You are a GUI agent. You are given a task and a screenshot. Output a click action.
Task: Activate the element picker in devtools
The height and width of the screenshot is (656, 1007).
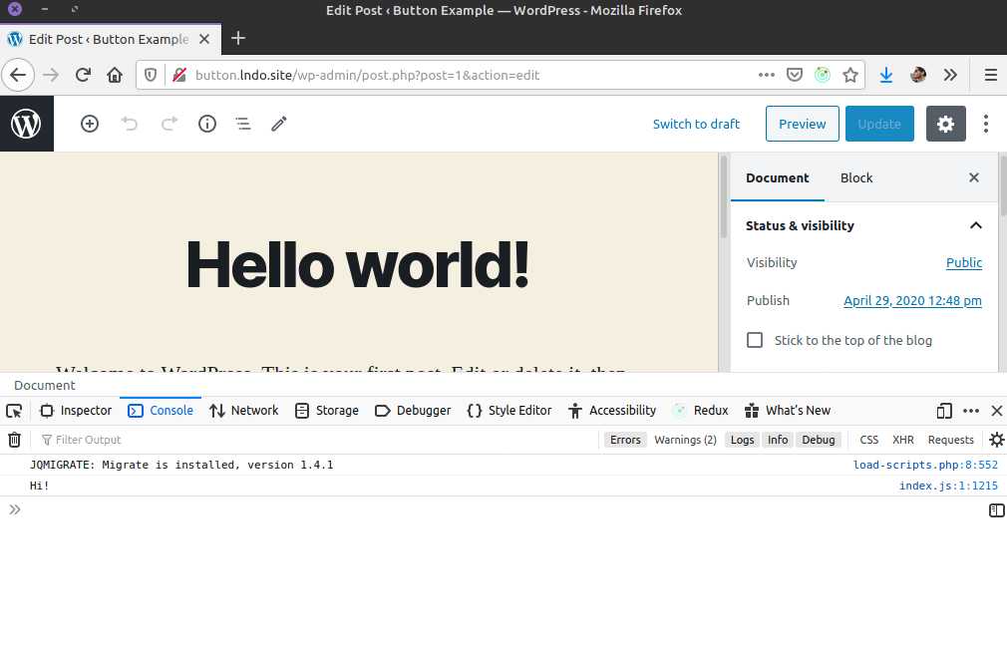coord(14,411)
